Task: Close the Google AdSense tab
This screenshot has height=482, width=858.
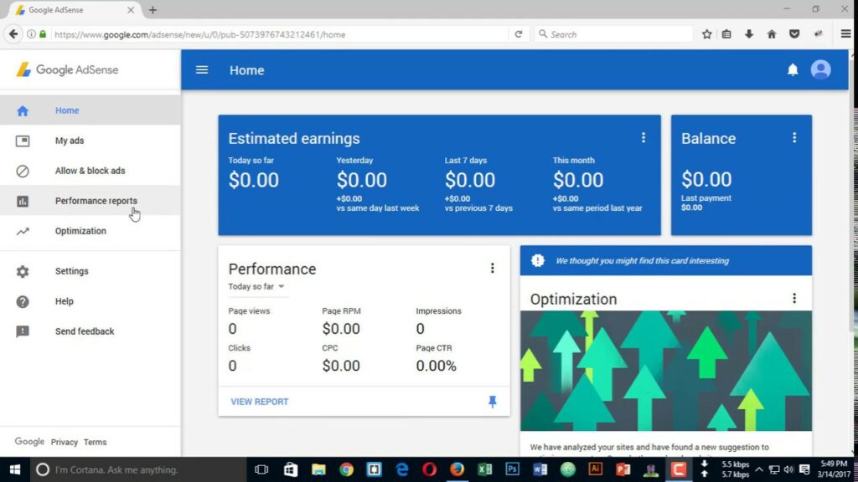Action: point(131,10)
